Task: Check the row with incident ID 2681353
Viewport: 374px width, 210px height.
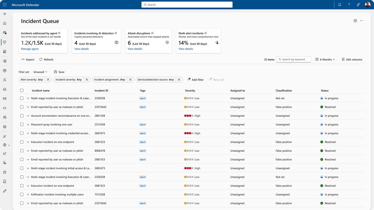Action: tap(22, 160)
